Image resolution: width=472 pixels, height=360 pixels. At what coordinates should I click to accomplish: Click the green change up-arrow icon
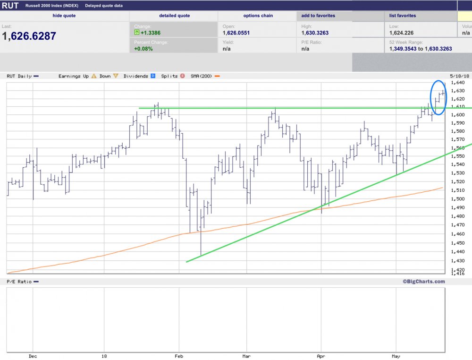pyautogui.click(x=137, y=33)
